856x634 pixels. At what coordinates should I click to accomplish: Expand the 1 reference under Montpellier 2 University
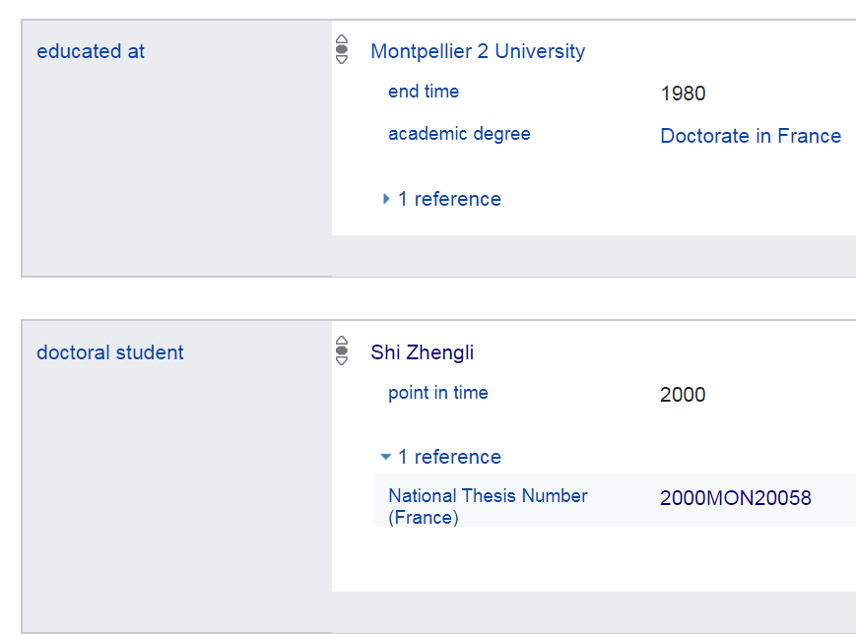(x=442, y=199)
